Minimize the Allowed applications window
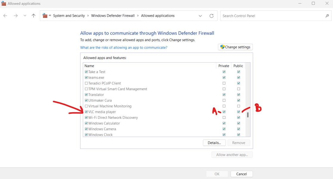This screenshot has width=333, height=179. [300, 3]
